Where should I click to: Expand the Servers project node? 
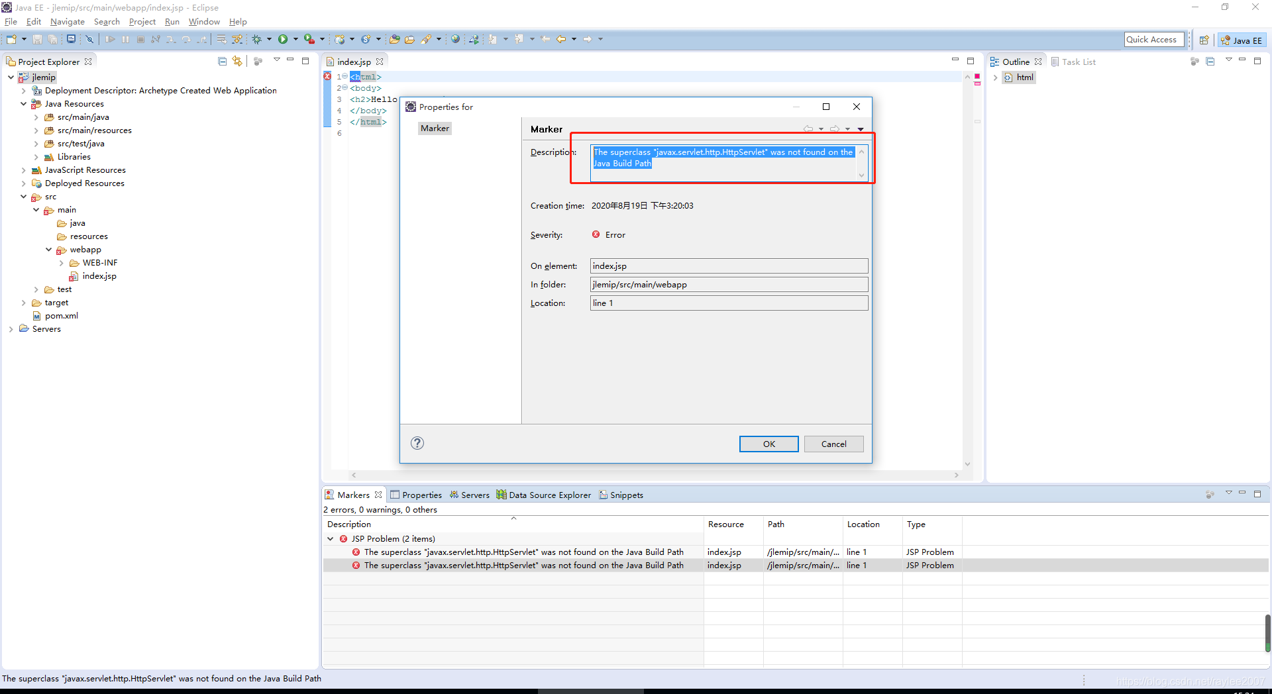[x=11, y=329]
